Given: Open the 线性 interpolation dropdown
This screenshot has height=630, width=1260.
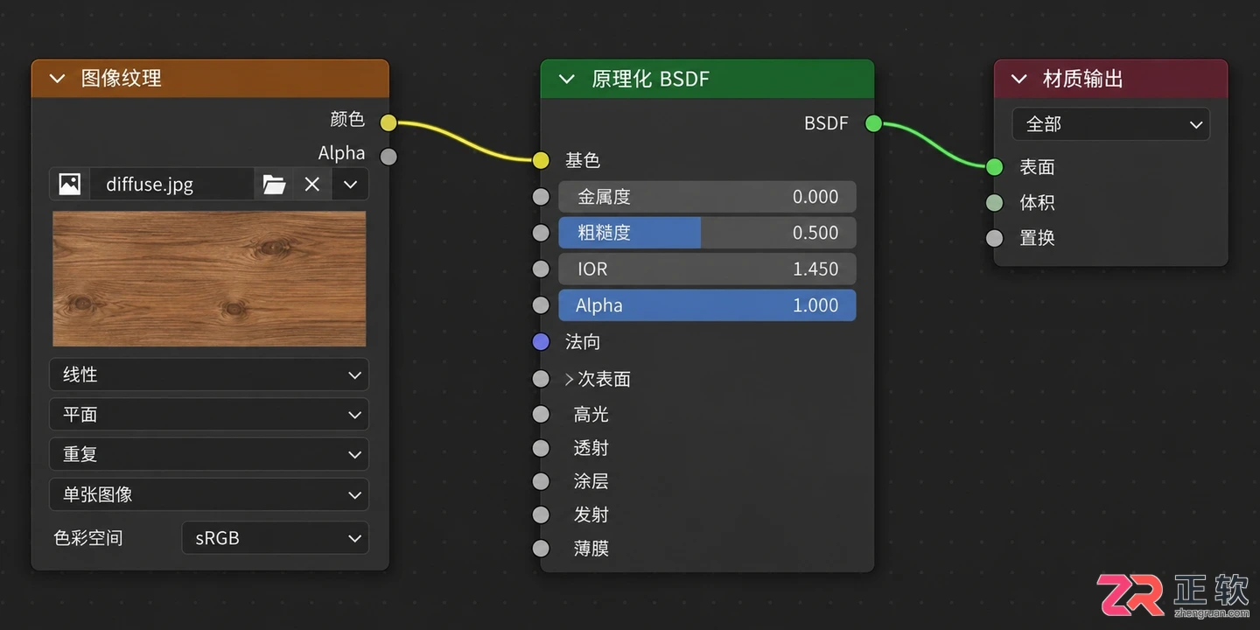Looking at the screenshot, I should tap(209, 374).
